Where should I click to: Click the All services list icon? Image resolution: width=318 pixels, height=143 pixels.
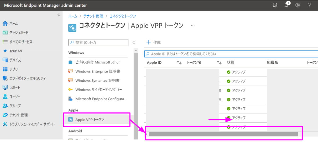tap(5, 42)
